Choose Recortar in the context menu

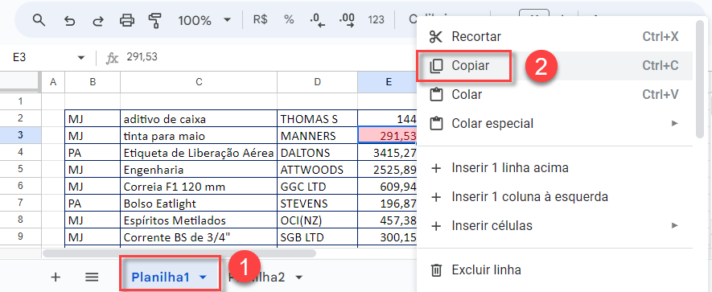tap(555, 37)
